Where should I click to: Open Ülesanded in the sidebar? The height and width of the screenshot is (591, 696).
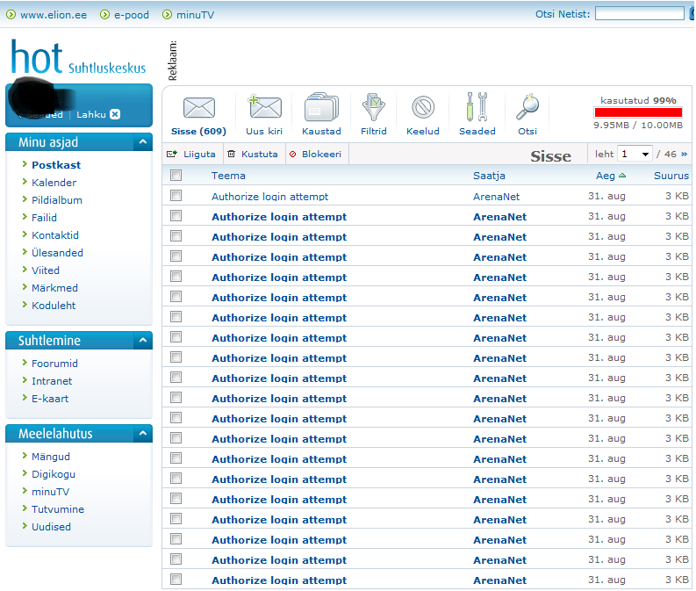[x=57, y=253]
